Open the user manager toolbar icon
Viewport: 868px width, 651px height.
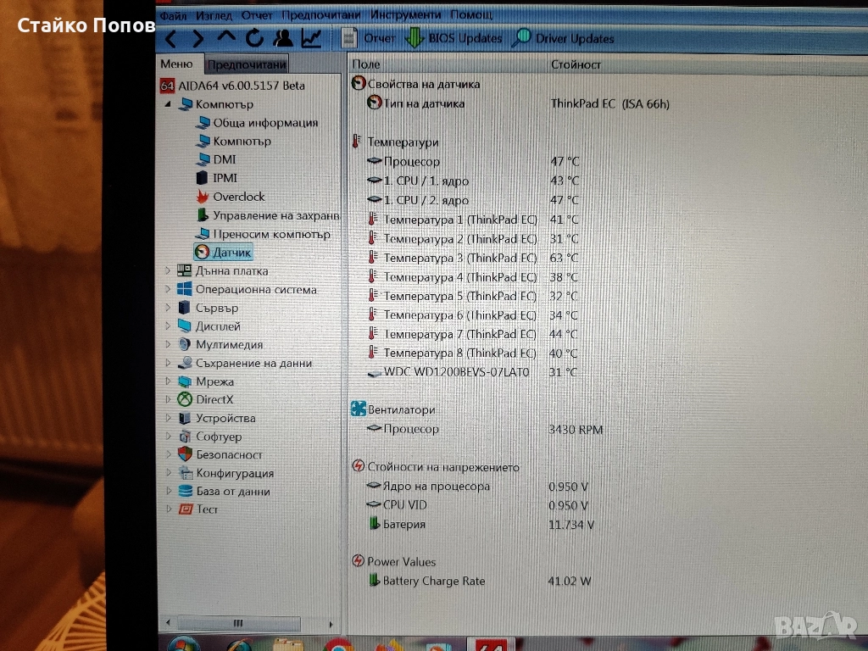pyautogui.click(x=283, y=37)
